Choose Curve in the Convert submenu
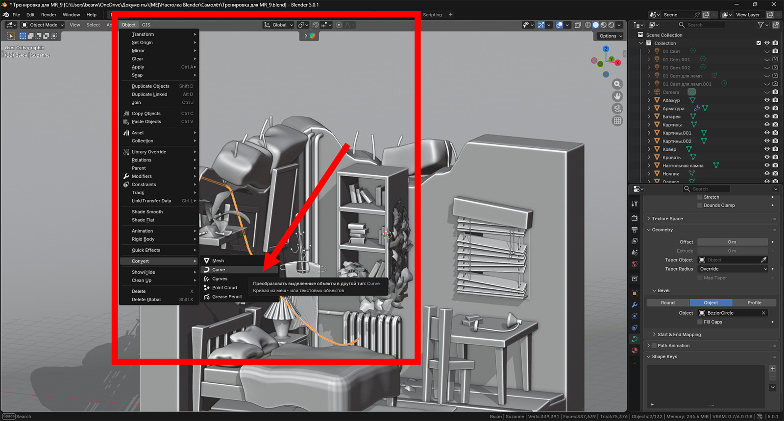 coord(219,270)
